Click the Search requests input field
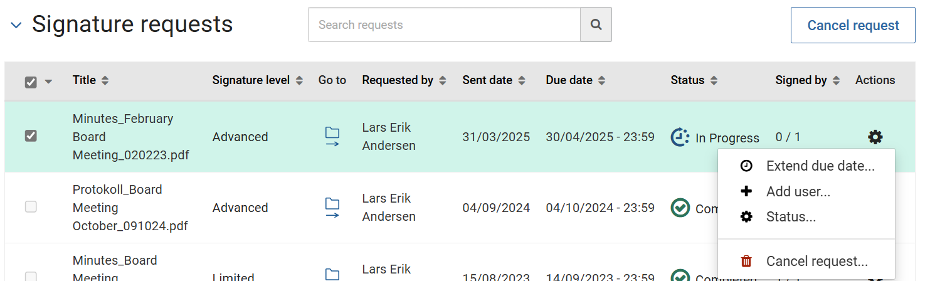Image resolution: width=930 pixels, height=281 pixels. pyautogui.click(x=444, y=25)
